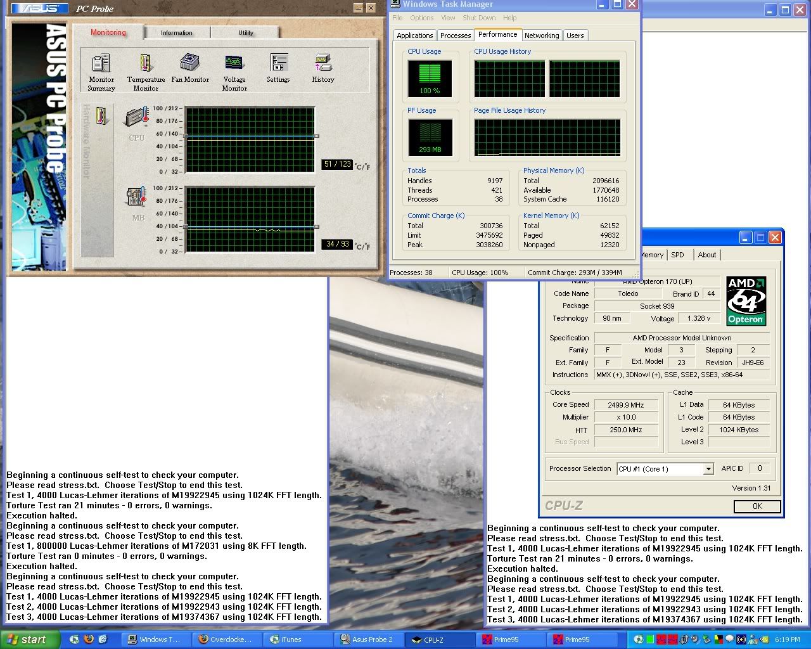Click the CPU Usage 100 % gauge

[430, 78]
